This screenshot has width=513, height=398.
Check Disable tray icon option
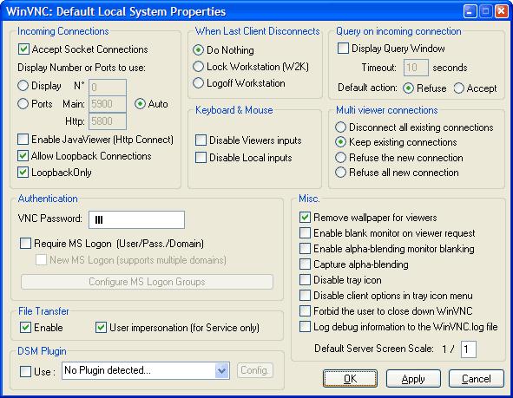coord(305,280)
